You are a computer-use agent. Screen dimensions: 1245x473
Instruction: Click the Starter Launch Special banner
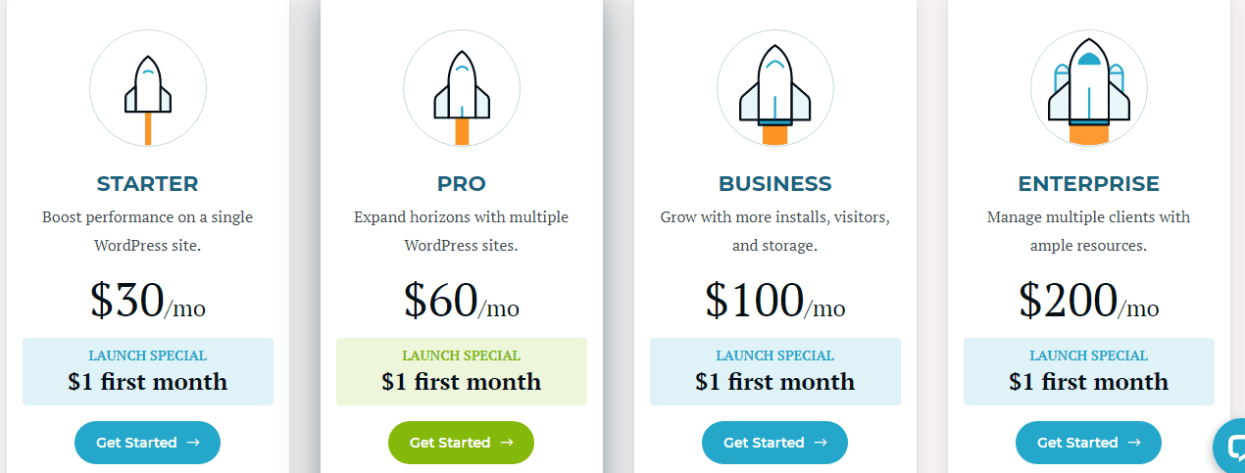point(148,371)
